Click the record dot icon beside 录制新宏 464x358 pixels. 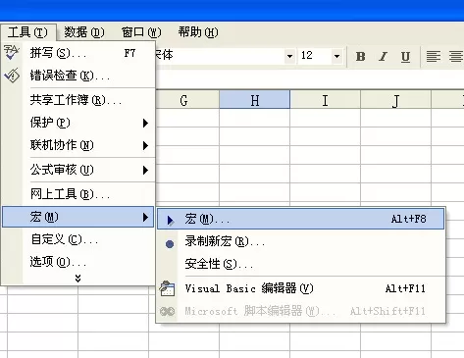pyautogui.click(x=170, y=244)
